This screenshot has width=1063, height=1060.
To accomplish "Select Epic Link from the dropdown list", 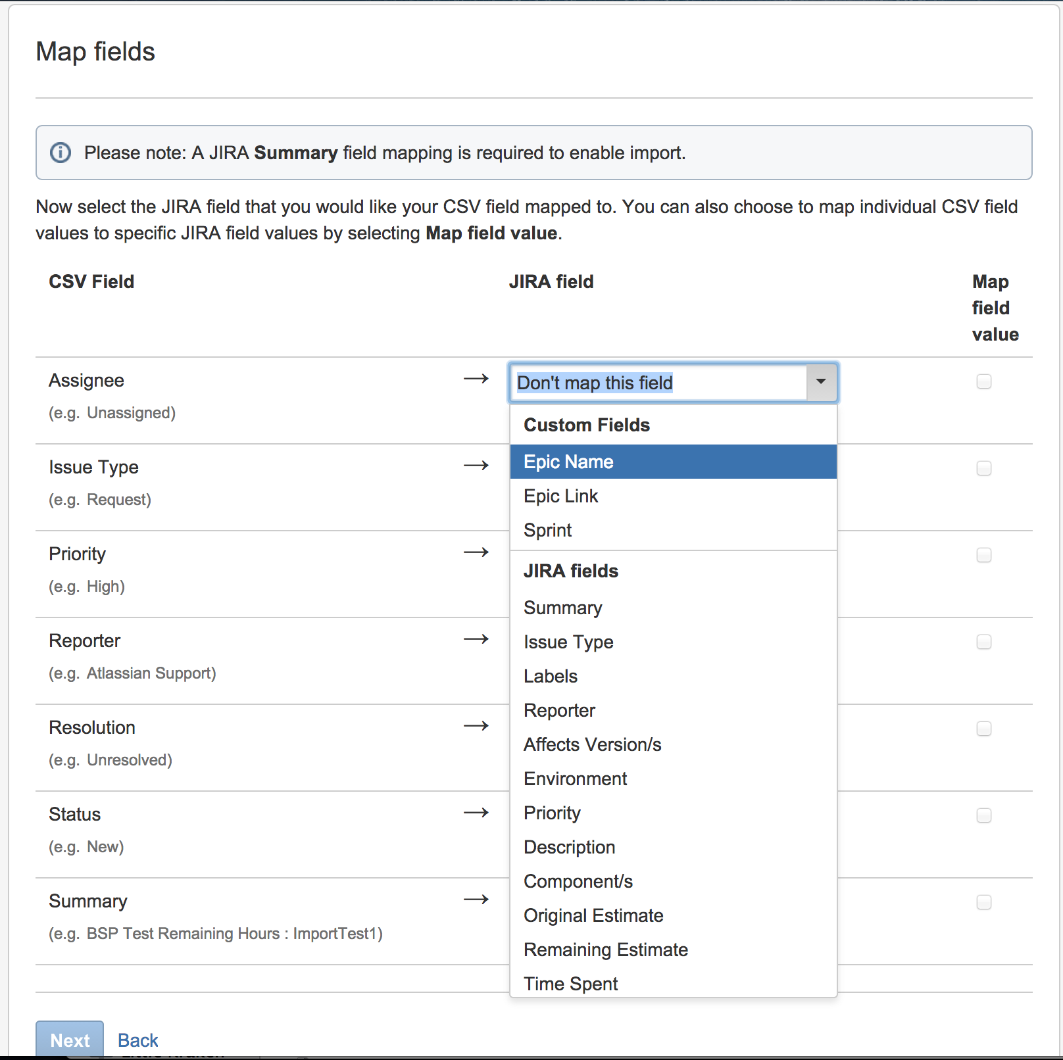I will point(673,496).
